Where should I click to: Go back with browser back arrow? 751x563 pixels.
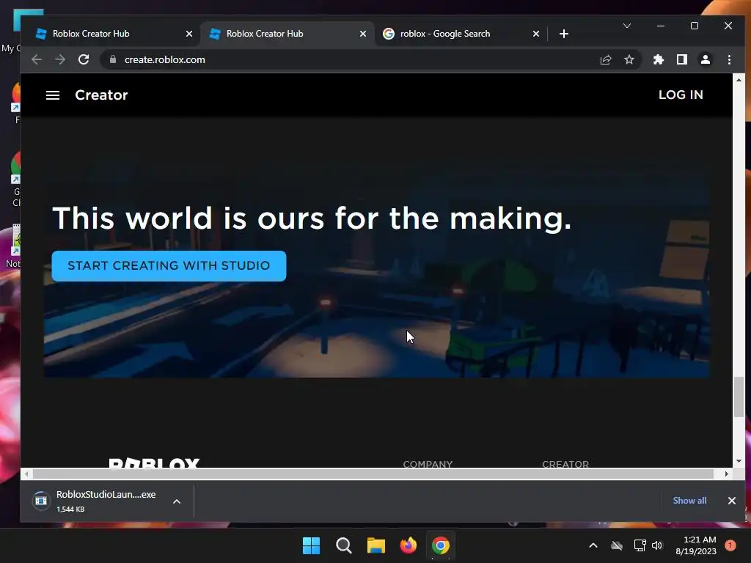37,59
